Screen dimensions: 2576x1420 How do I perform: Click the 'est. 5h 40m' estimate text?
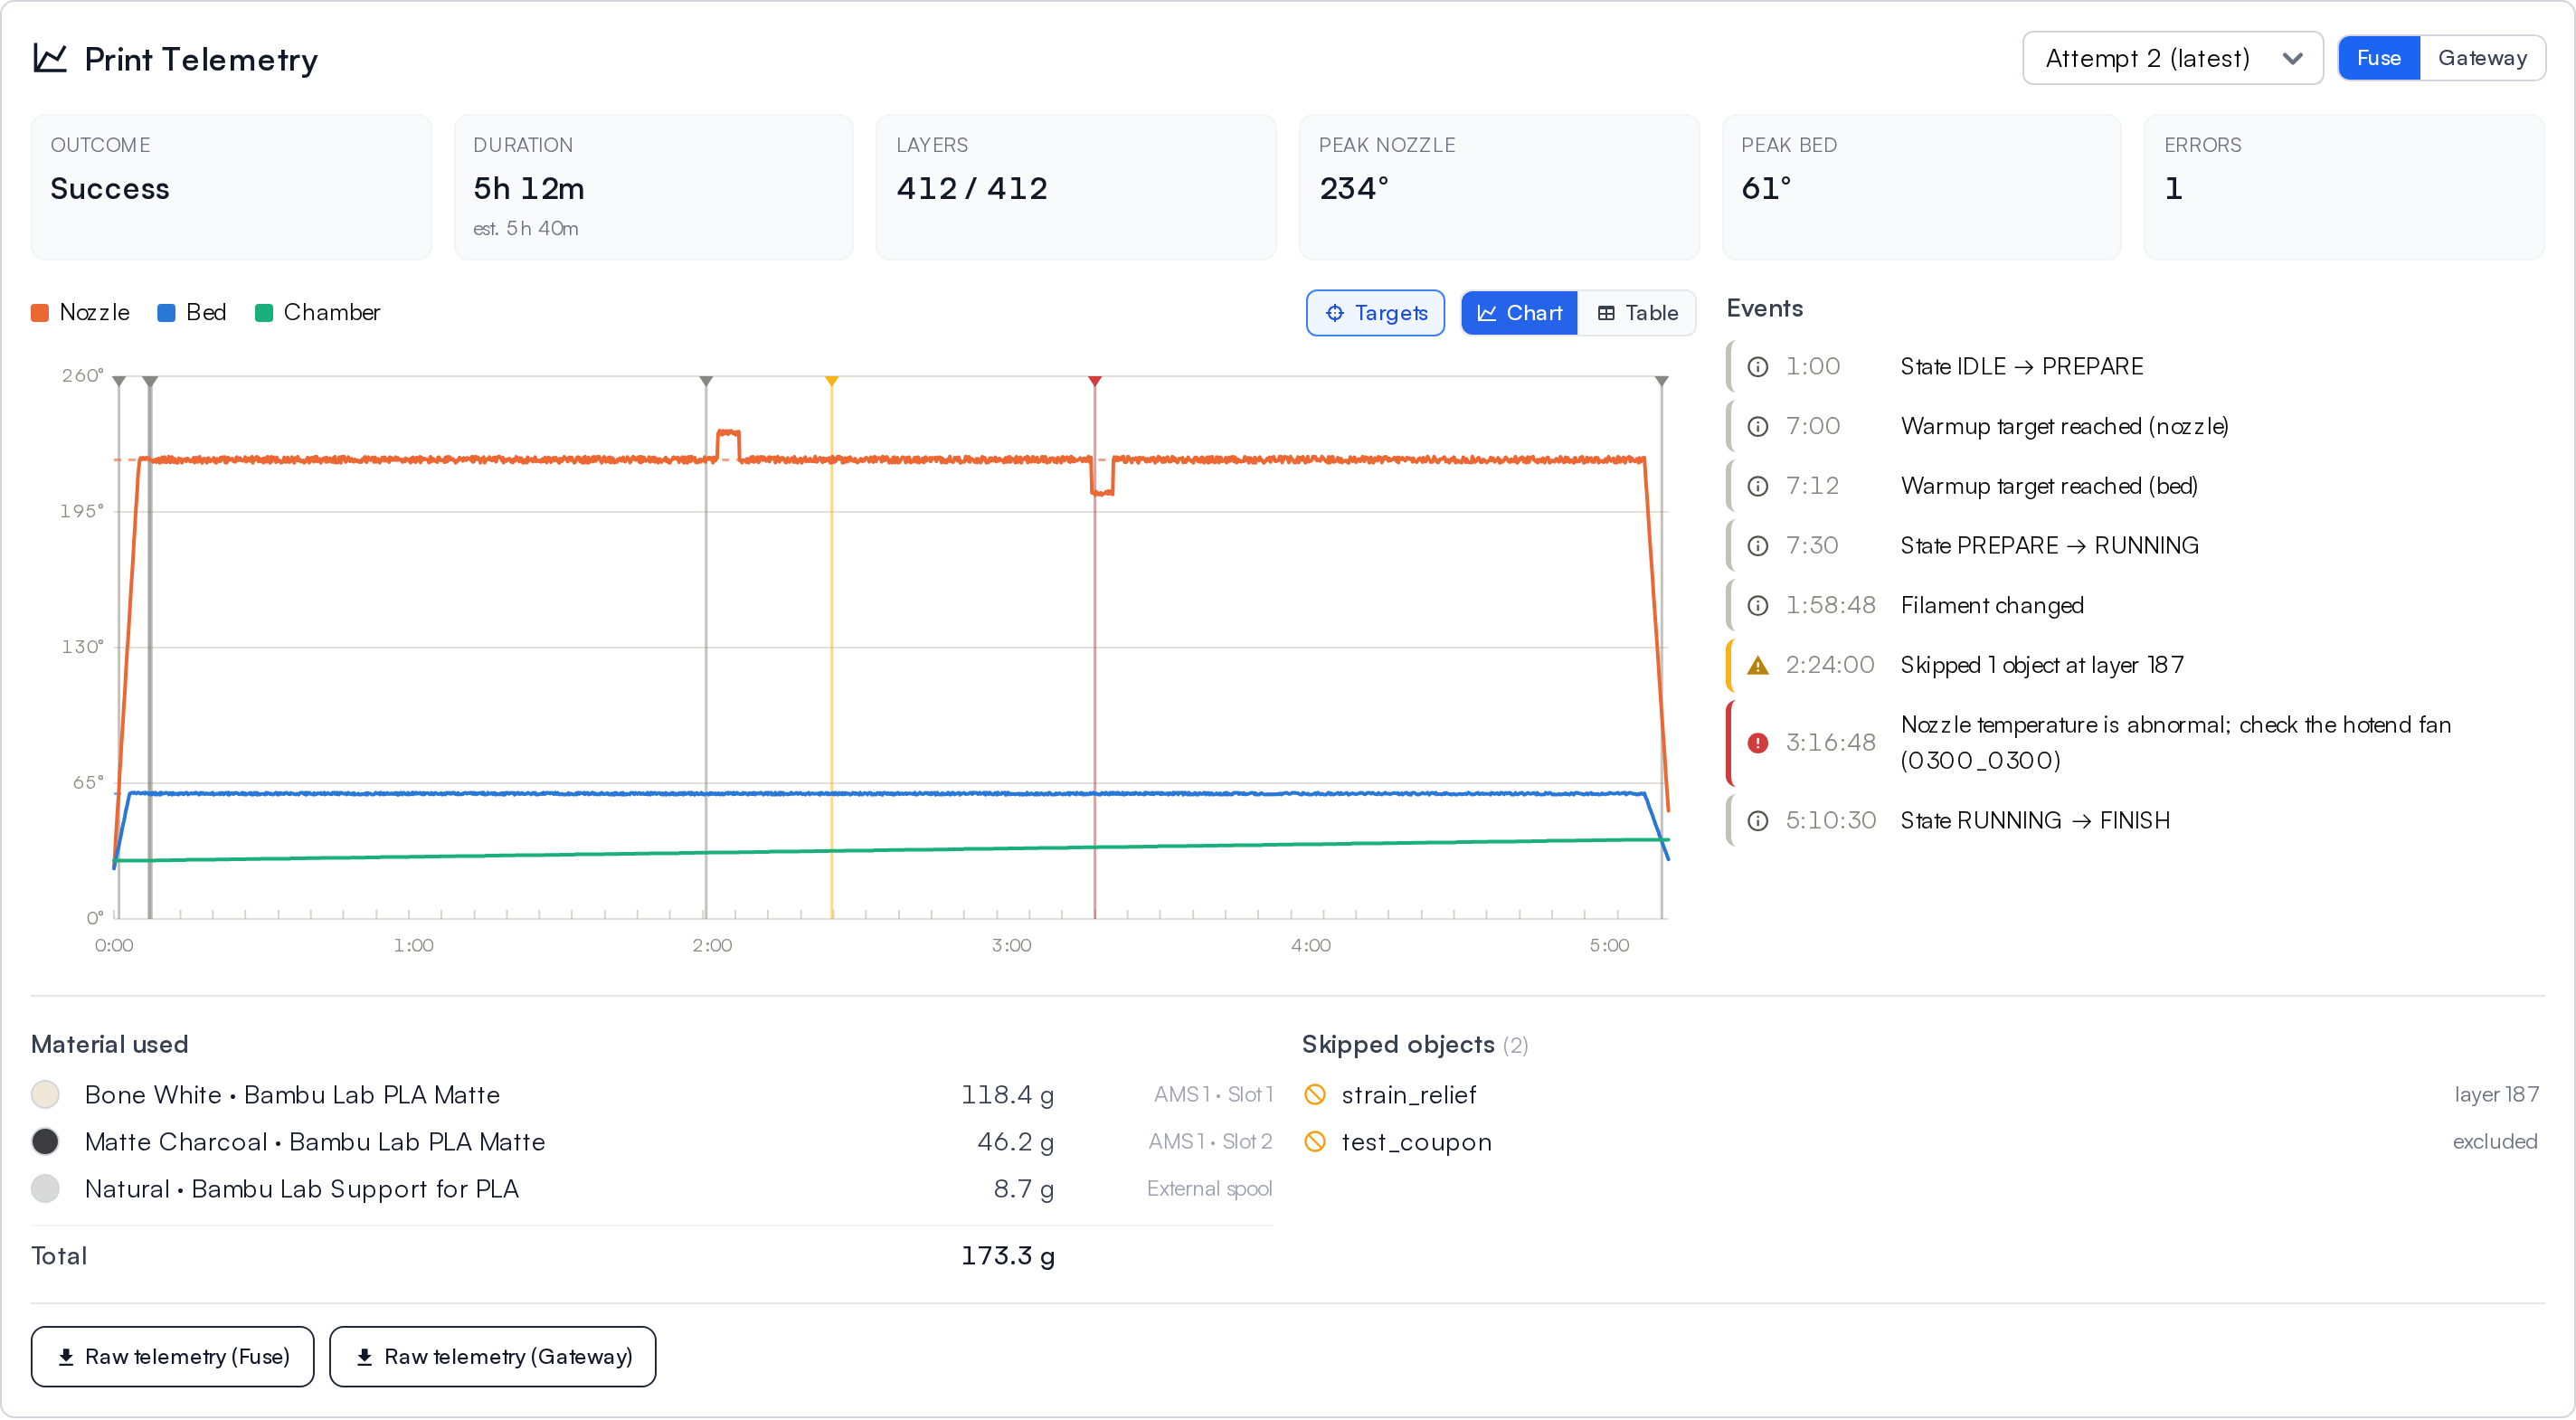pos(525,229)
